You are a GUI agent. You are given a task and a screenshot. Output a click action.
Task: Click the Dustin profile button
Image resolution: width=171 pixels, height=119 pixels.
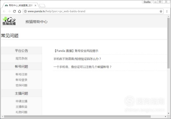147,2
